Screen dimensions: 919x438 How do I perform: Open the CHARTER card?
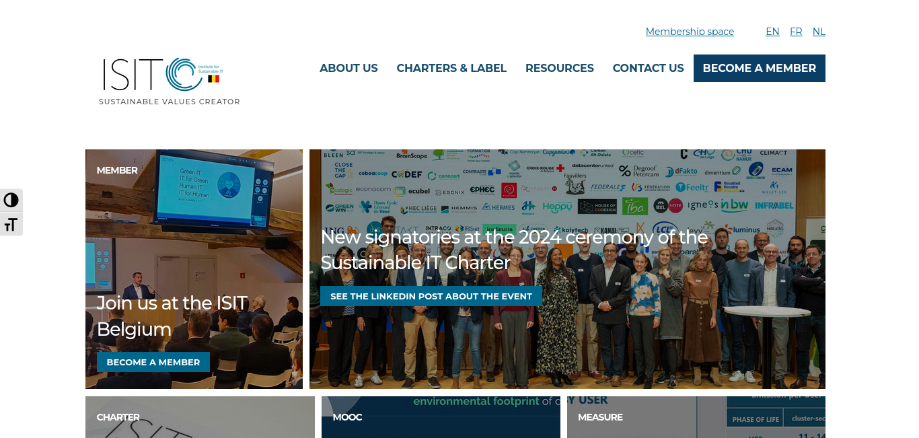click(x=200, y=417)
